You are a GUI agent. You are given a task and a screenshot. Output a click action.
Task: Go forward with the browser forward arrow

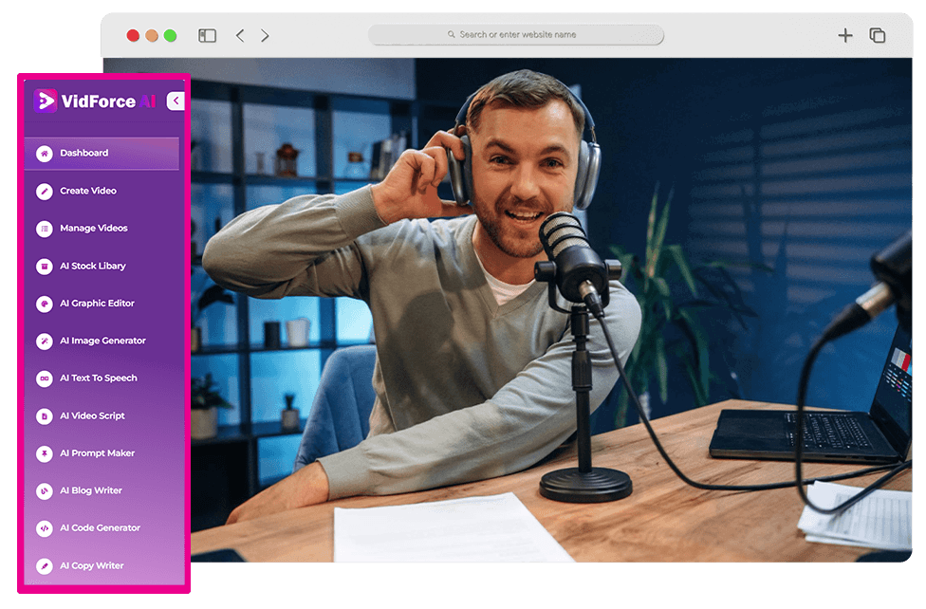[265, 36]
